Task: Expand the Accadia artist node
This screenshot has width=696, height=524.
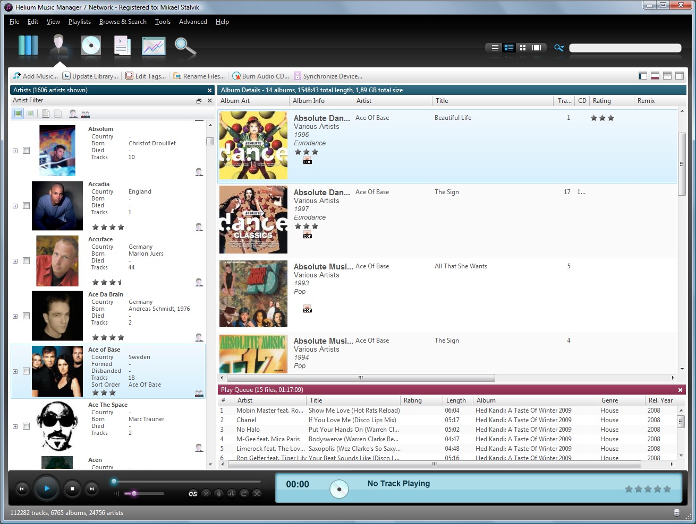Action: (15, 206)
